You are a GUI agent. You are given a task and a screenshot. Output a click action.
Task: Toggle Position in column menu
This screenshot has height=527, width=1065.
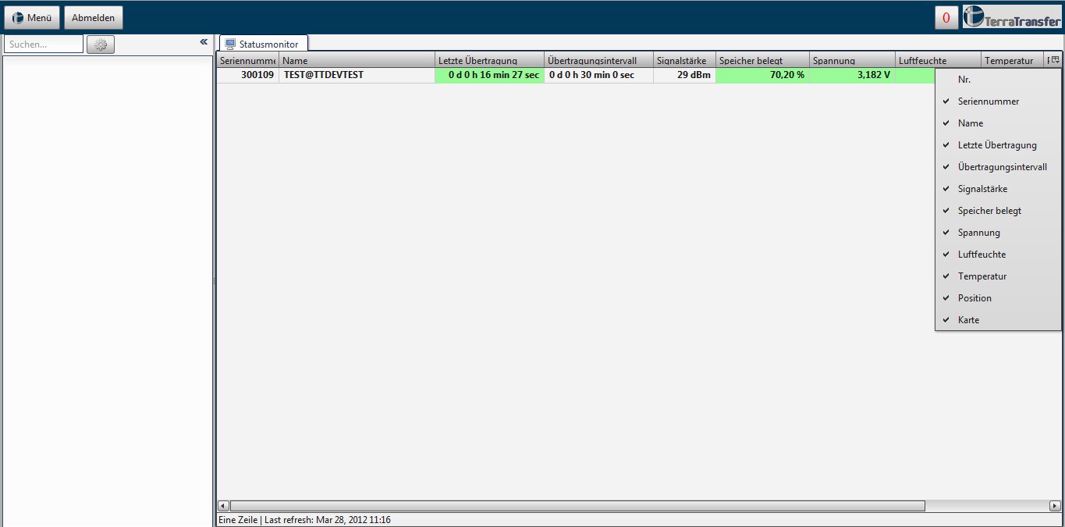click(x=998, y=298)
